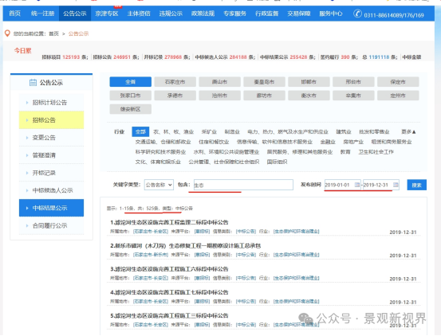Open the 京津专区 navigation tab
The image size is (441, 336).
(x=107, y=14)
